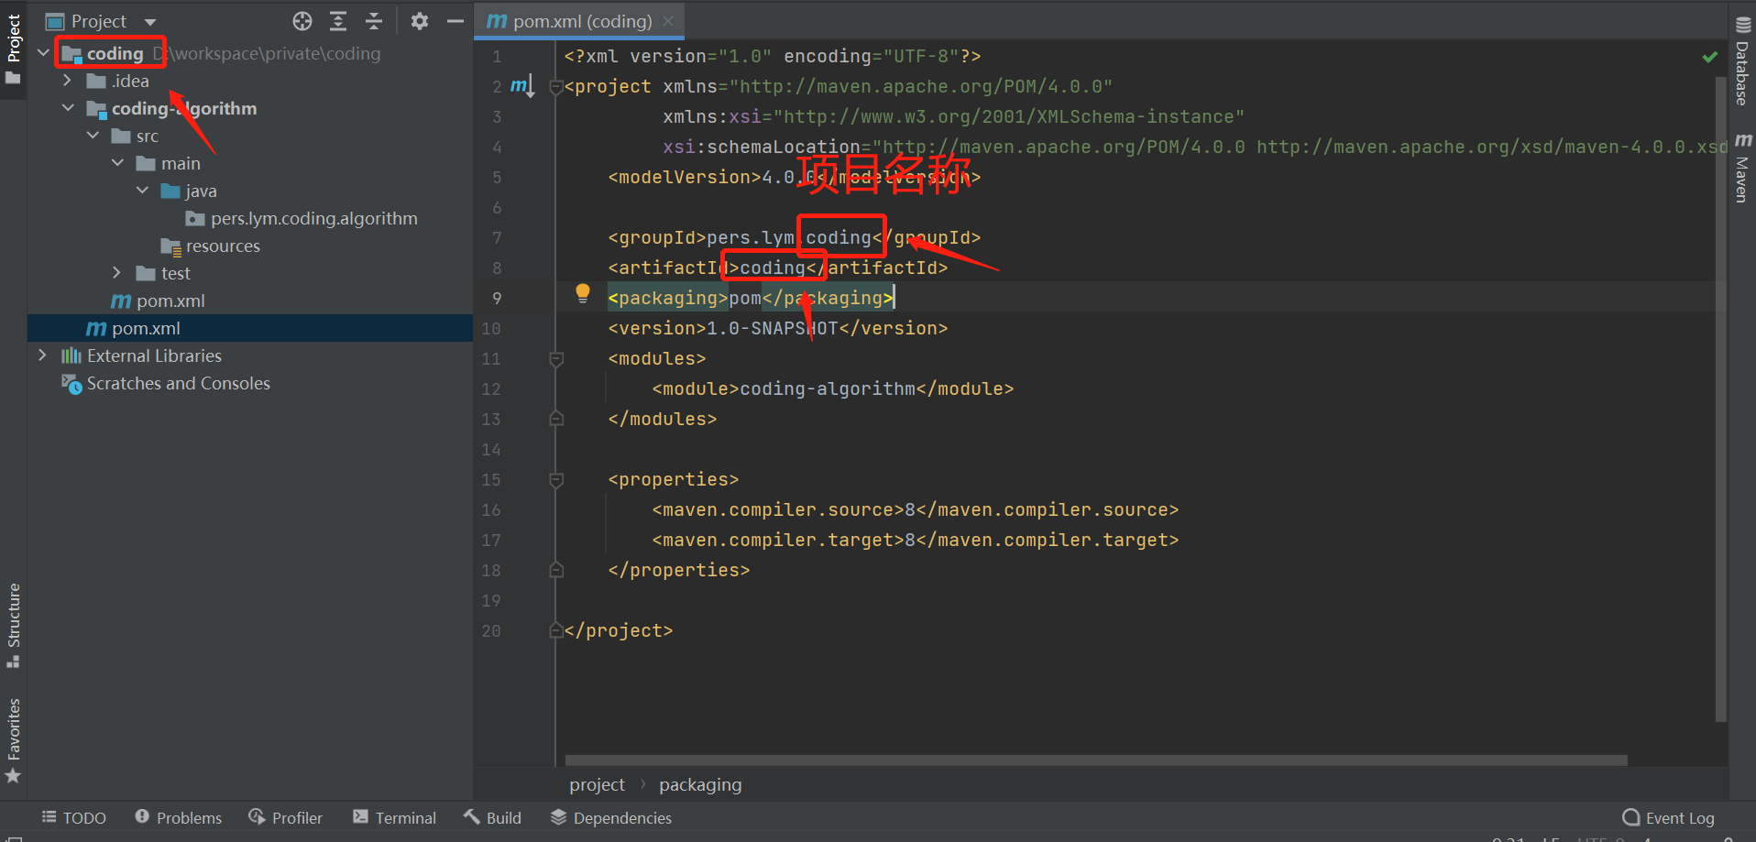The height and width of the screenshot is (842, 1756).
Task: Click the locate/select opened file target icon
Action: pyautogui.click(x=302, y=21)
